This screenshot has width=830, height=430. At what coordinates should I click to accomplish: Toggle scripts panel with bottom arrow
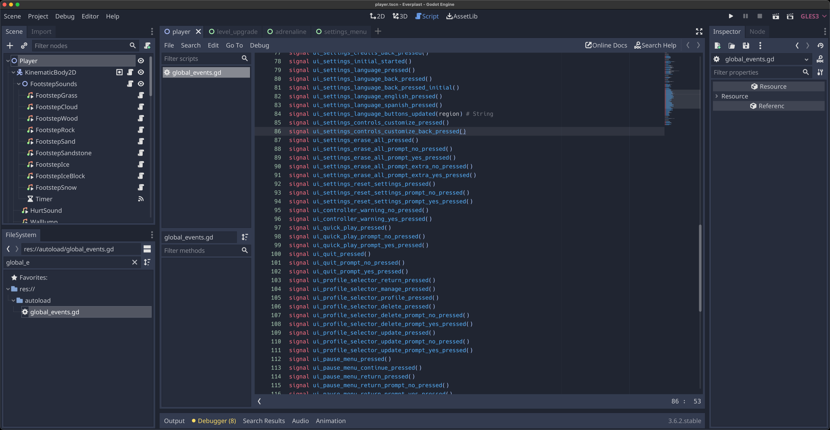[x=259, y=401]
